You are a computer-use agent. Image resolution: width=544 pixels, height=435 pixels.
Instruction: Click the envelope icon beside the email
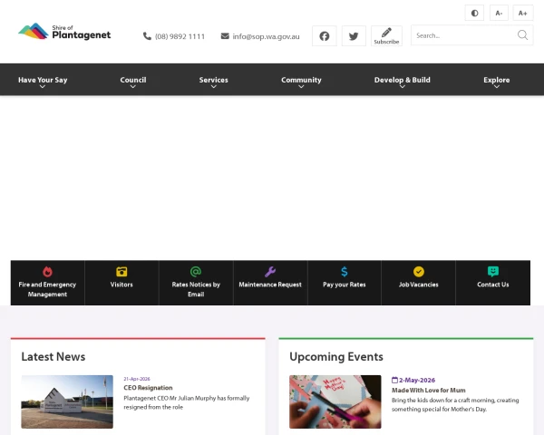pyautogui.click(x=225, y=35)
